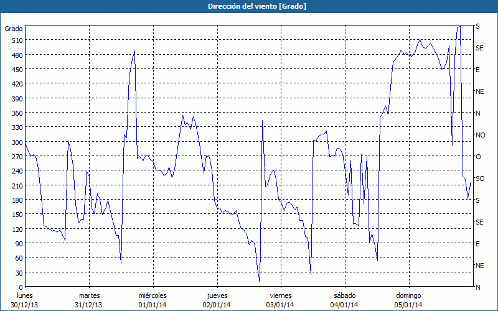The width and height of the screenshot is (498, 311).
Task: Select the lunes 30/12/13 date label
Action: tap(25, 300)
